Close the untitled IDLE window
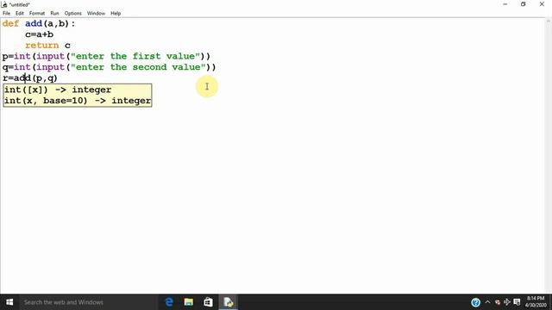Viewport: 552px width, 310px height. tap(542, 4)
